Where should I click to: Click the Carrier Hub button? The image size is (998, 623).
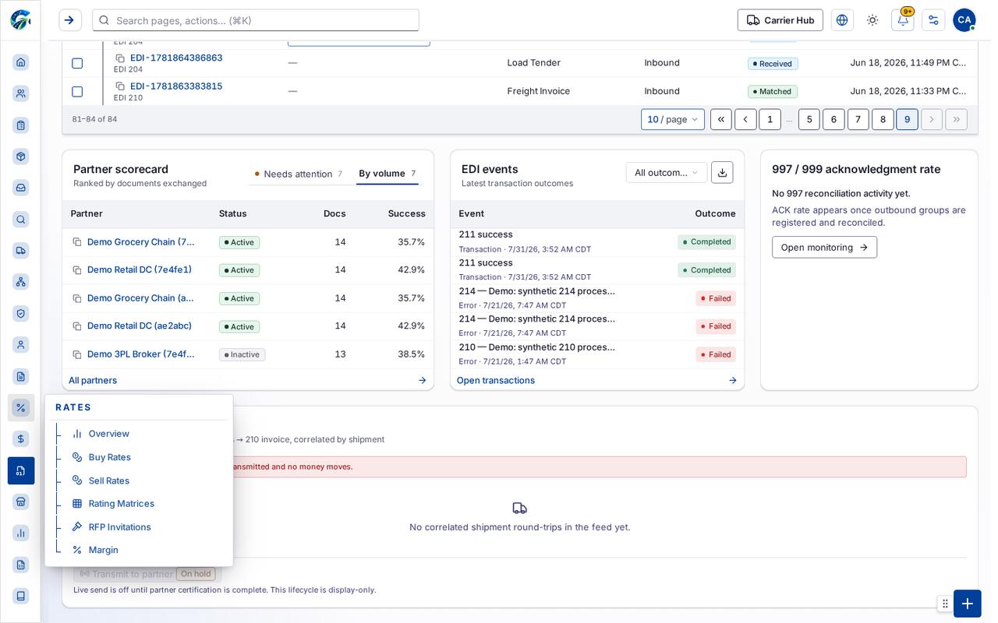[780, 20]
